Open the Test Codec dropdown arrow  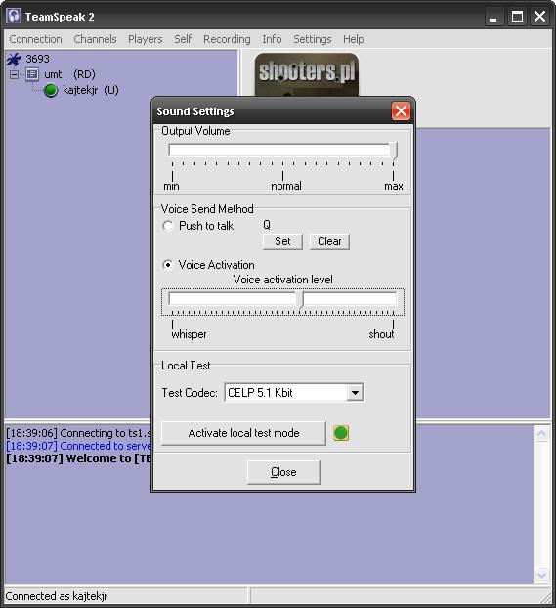[355, 393]
